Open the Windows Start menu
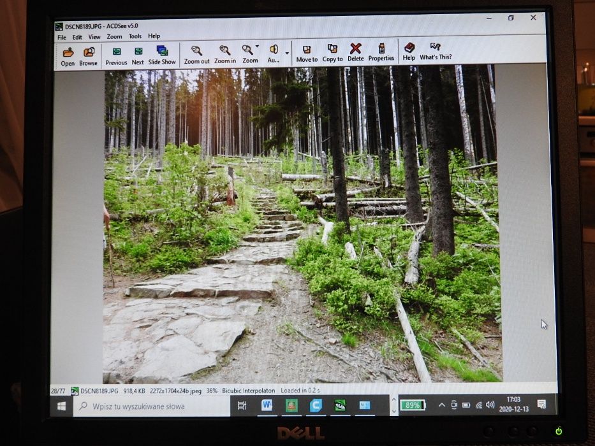Image resolution: width=595 pixels, height=446 pixels. (x=61, y=406)
